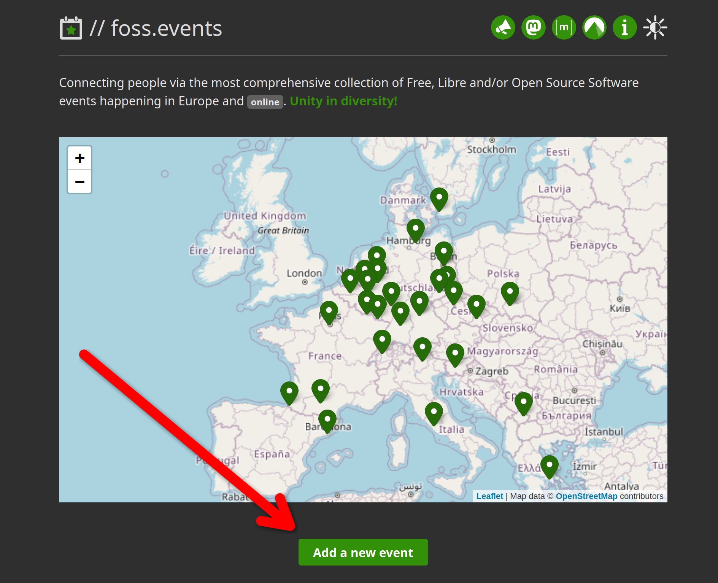Open the Leaflet attribution link

[x=489, y=496]
